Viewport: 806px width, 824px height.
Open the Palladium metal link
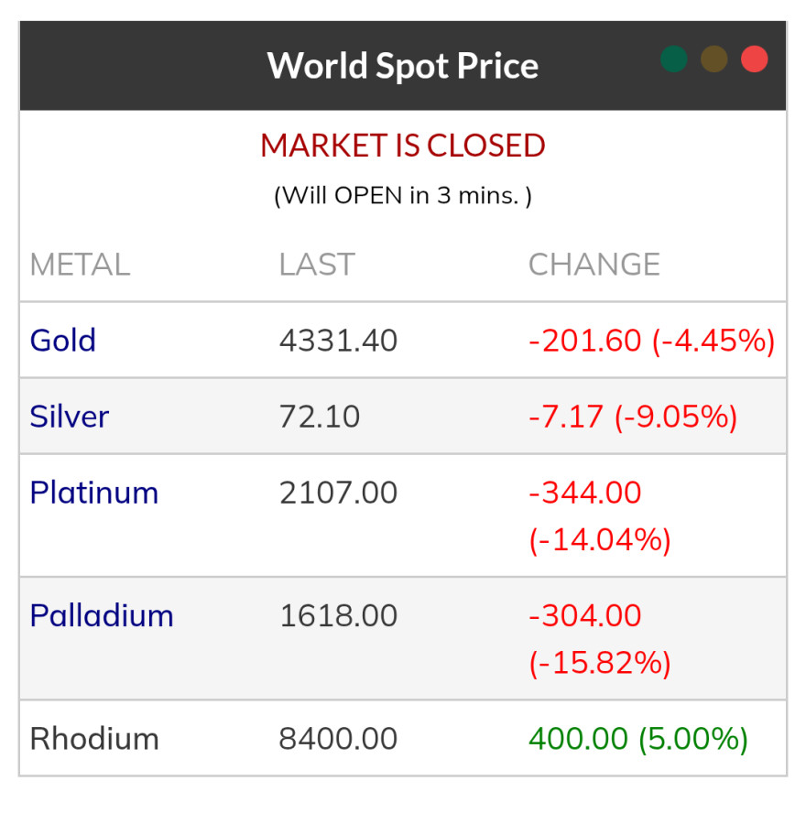(102, 615)
